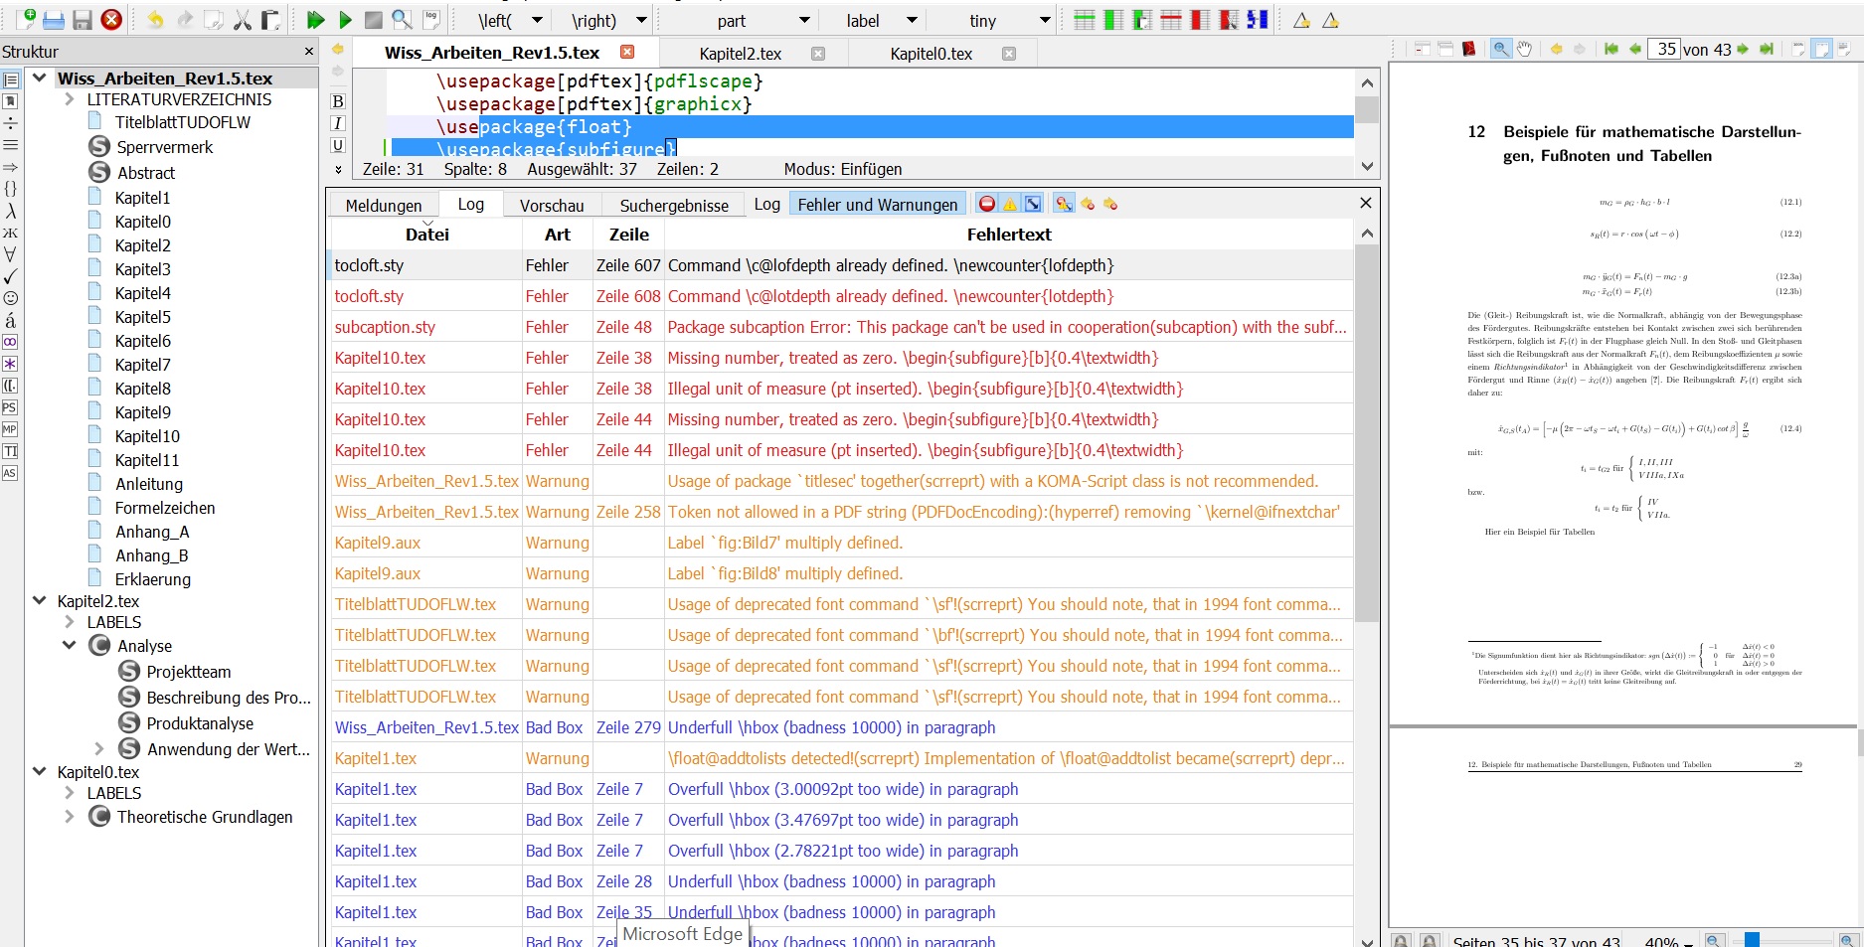The height and width of the screenshot is (947, 1864).
Task: Click the log table vertical scrollbar
Action: 1367,433
